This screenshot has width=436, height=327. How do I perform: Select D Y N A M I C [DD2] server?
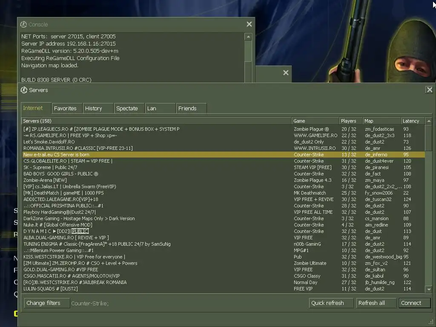pyautogui.click(x=224, y=231)
